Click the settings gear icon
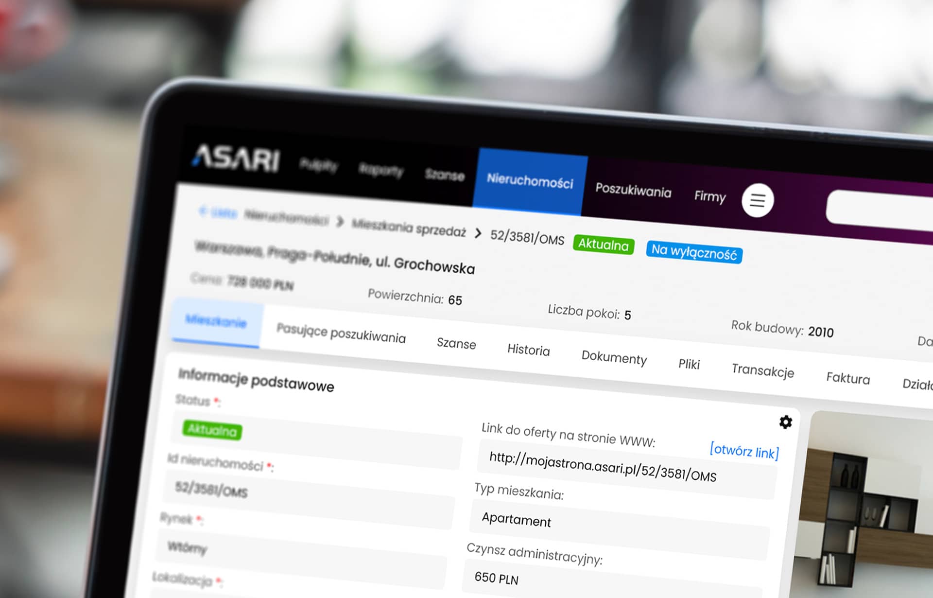933x598 pixels. (x=785, y=422)
